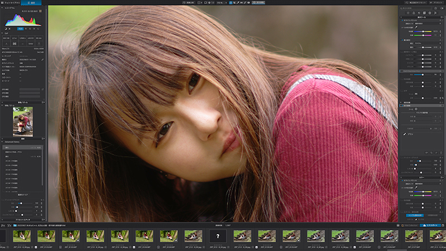Viewport: 446px width, 251px height.
Task: Toggle the DxO ClearView Plus correction
Action: point(401,71)
